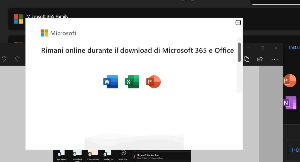300x162 pixels.
Task: Create a new Presentazione
Action: point(93,154)
